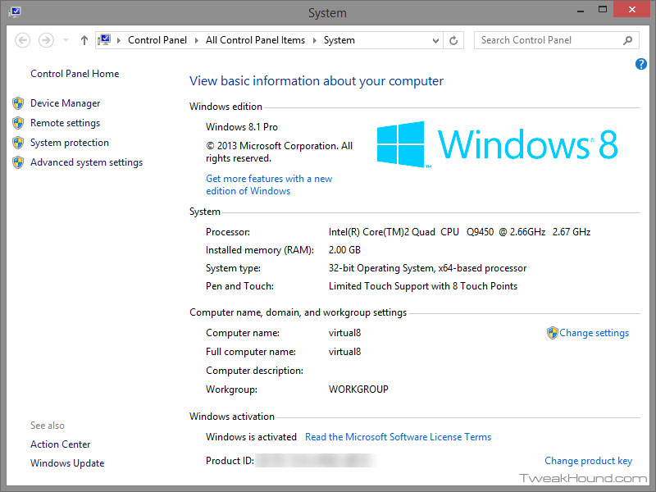Screen dimensions: 656x492
Task: Open the recent locations dropdown arrow
Action: 66,40
